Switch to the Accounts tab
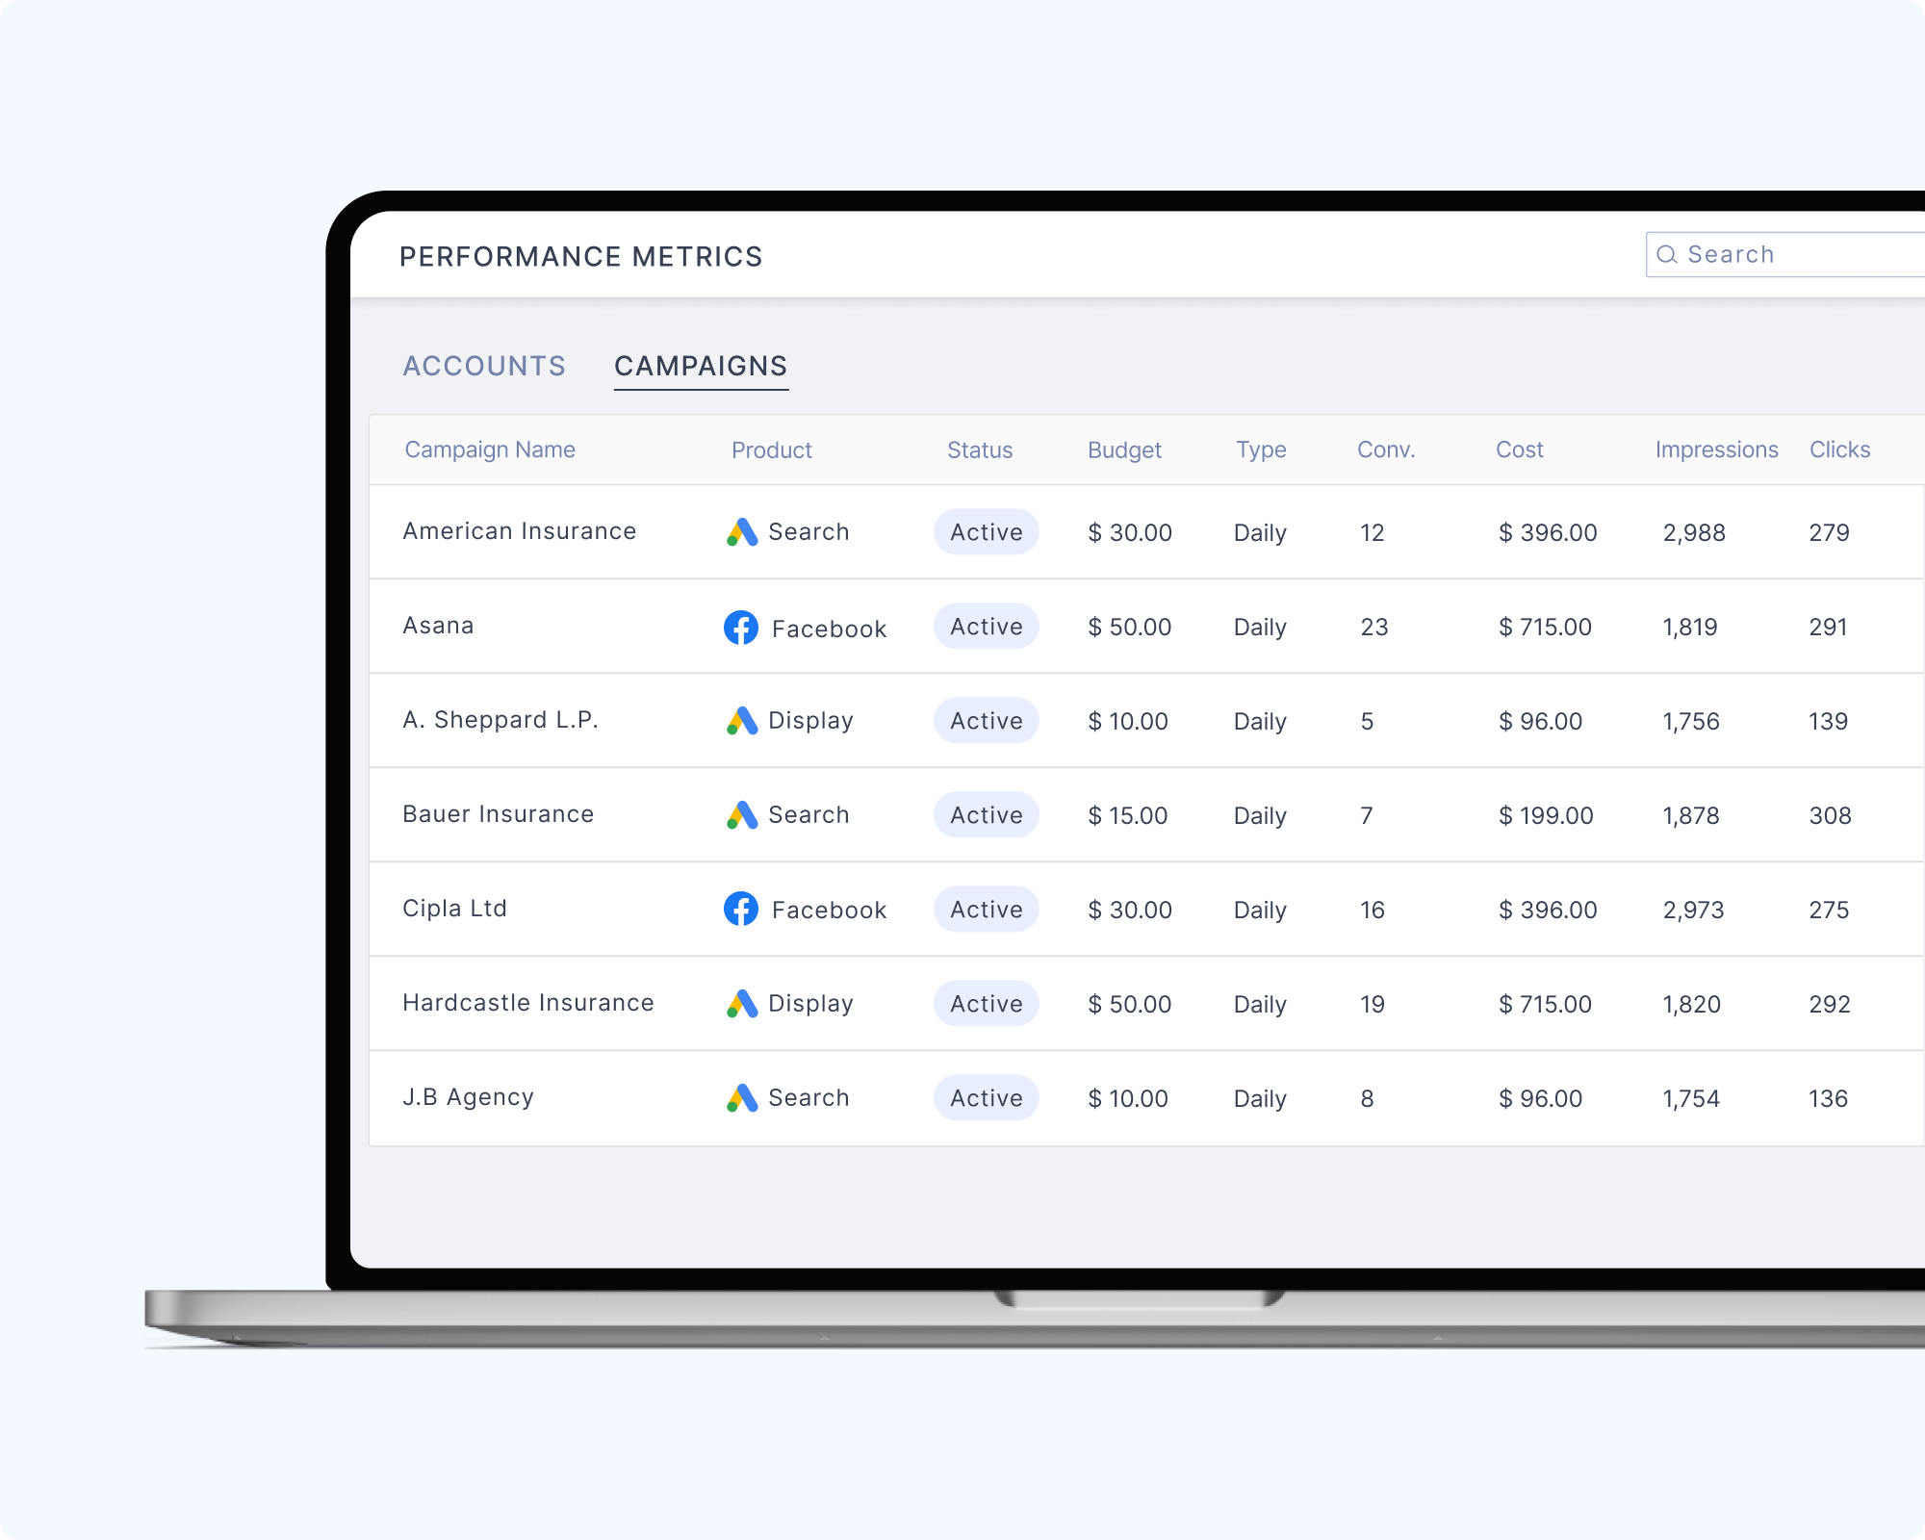The image size is (1925, 1540). click(x=484, y=366)
